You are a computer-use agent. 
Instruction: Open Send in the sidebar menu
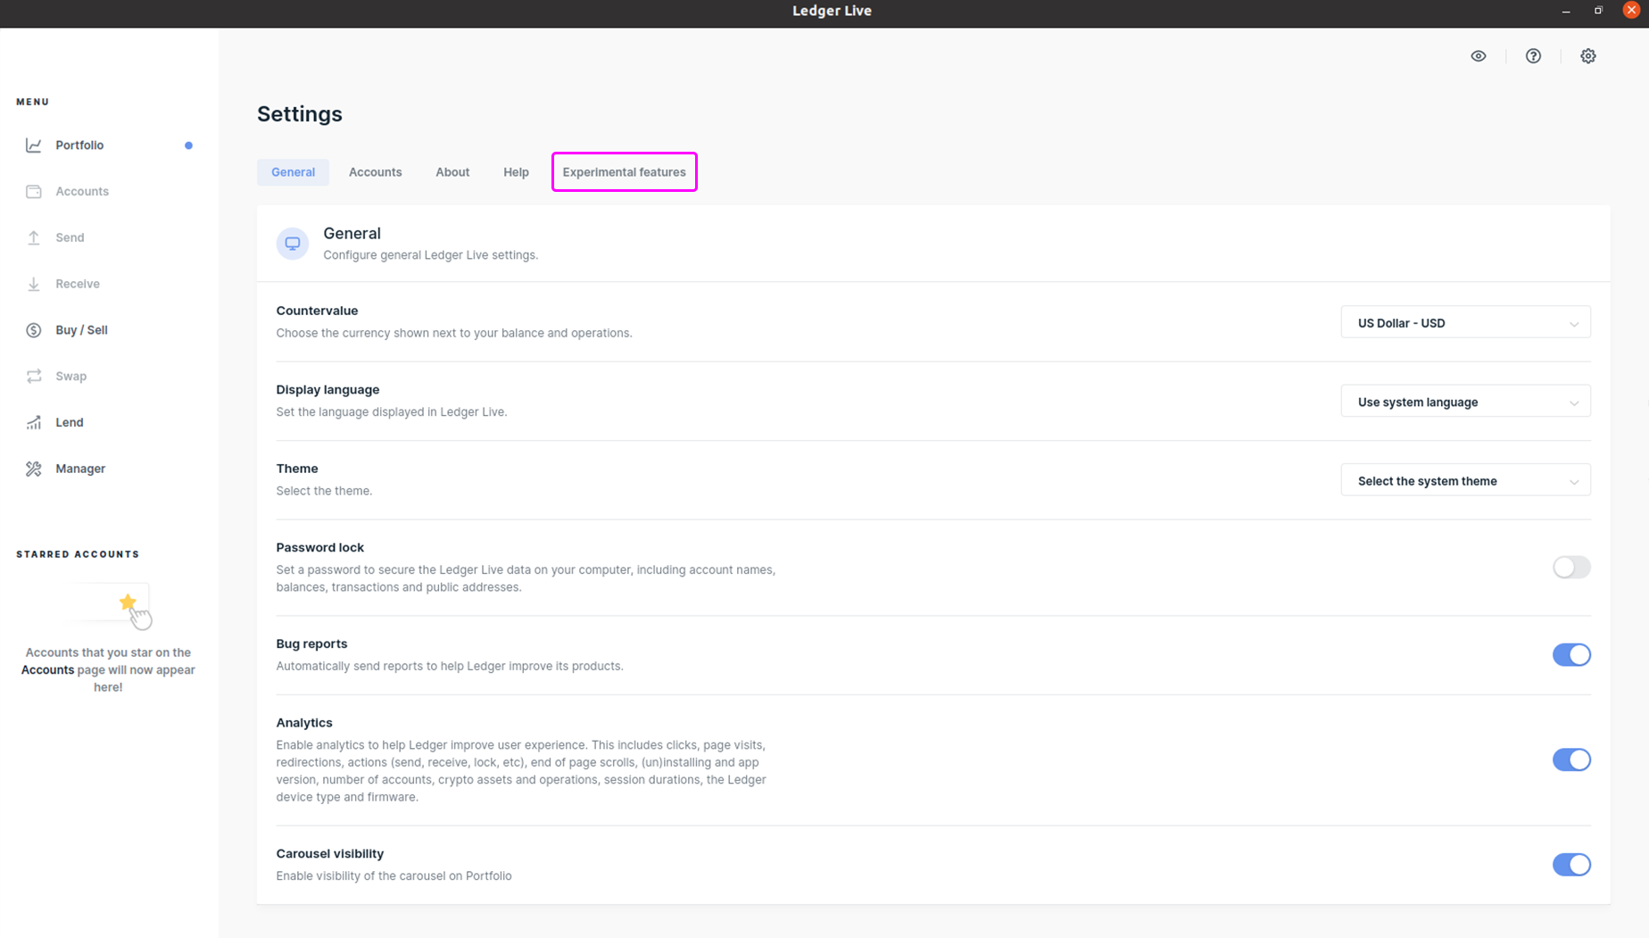[x=70, y=237]
